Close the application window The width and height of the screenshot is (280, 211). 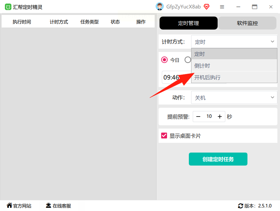271,7
